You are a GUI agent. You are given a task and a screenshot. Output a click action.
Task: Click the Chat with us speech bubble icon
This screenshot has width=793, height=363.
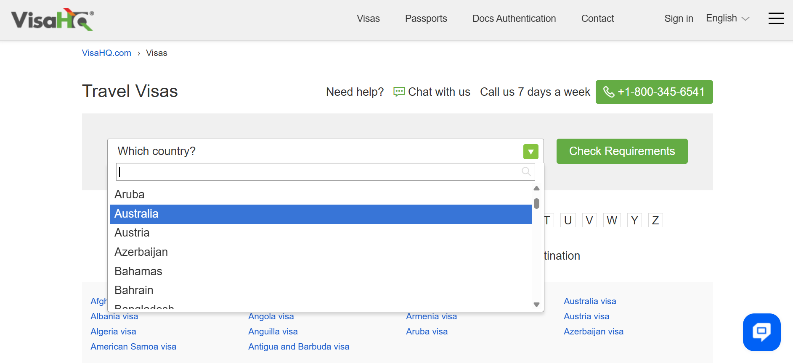click(399, 92)
